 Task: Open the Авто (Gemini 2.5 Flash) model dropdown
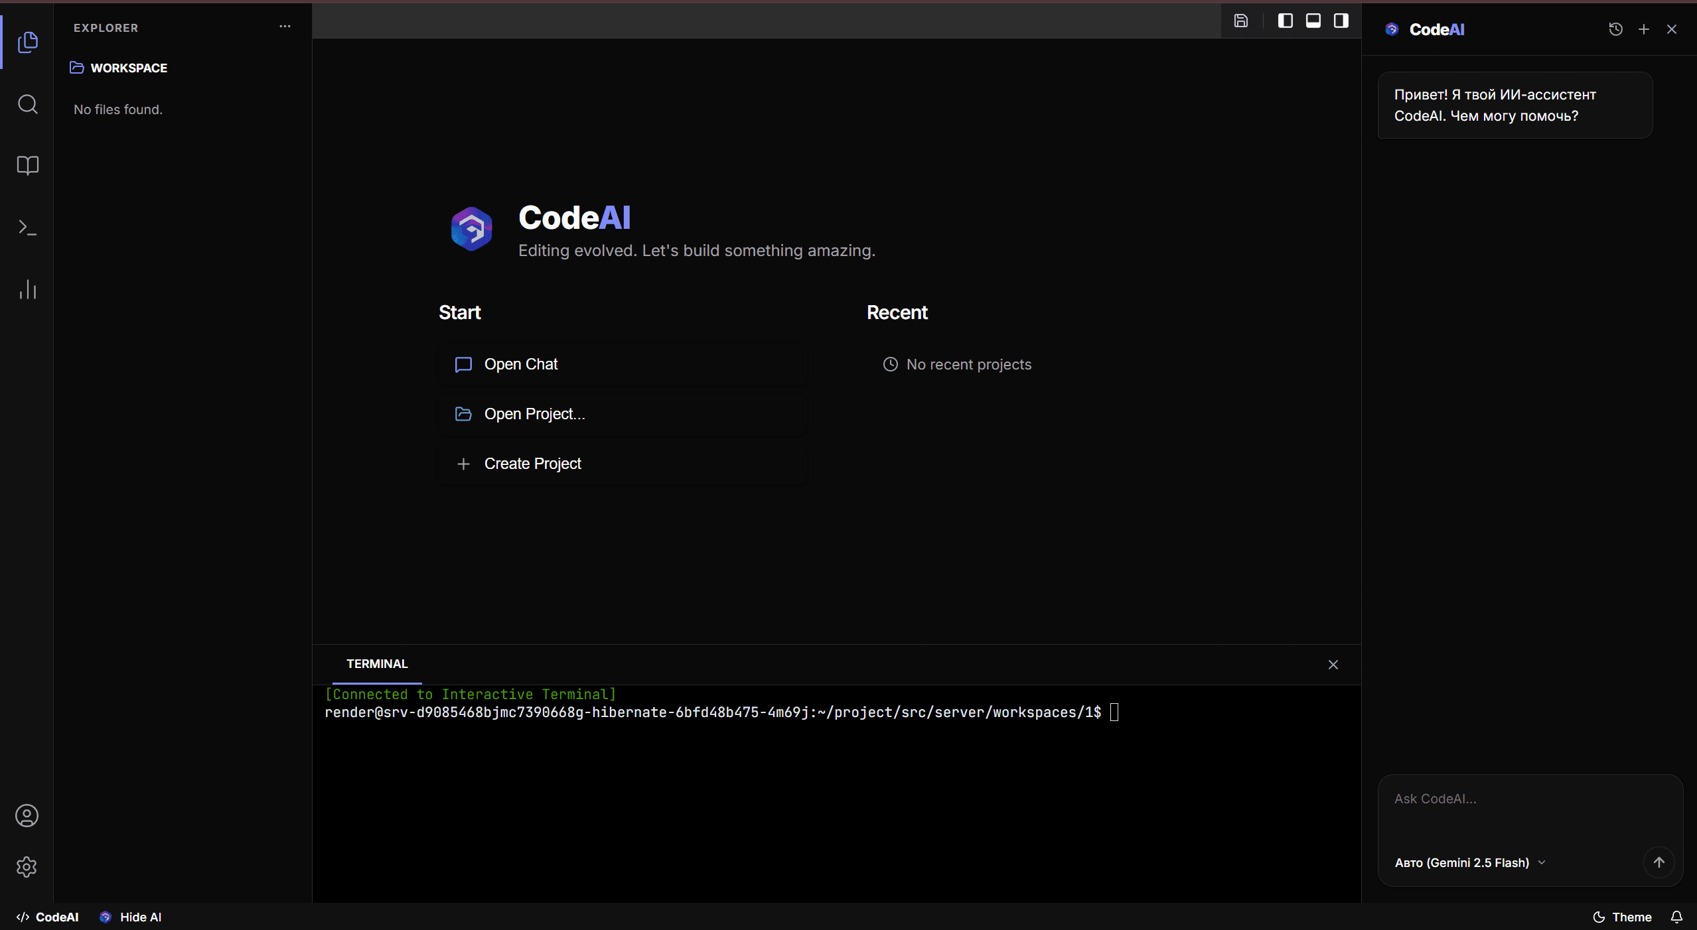click(x=1470, y=862)
